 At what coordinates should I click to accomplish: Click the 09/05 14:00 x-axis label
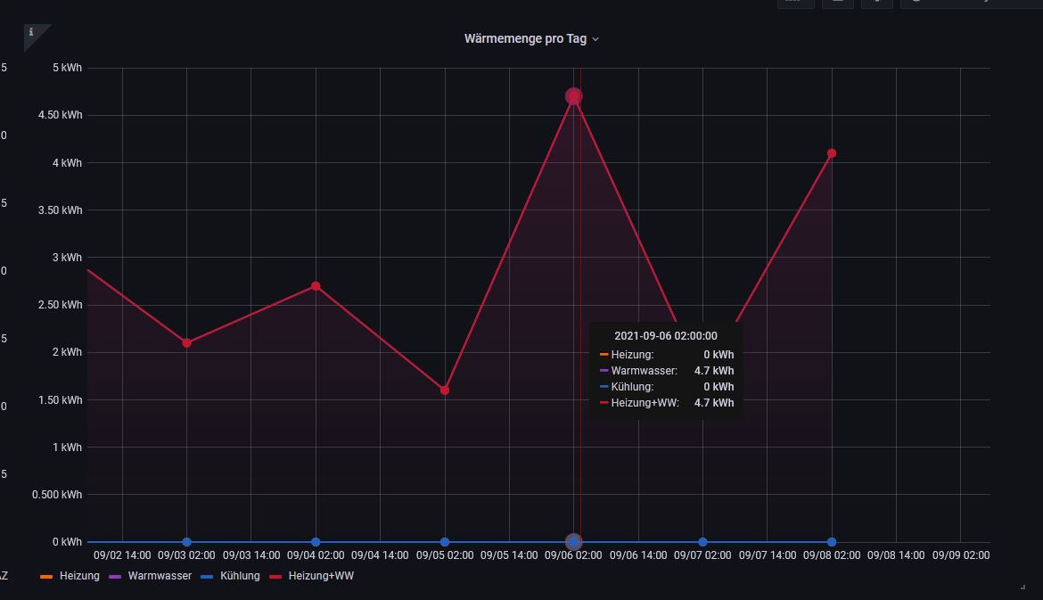(x=509, y=555)
